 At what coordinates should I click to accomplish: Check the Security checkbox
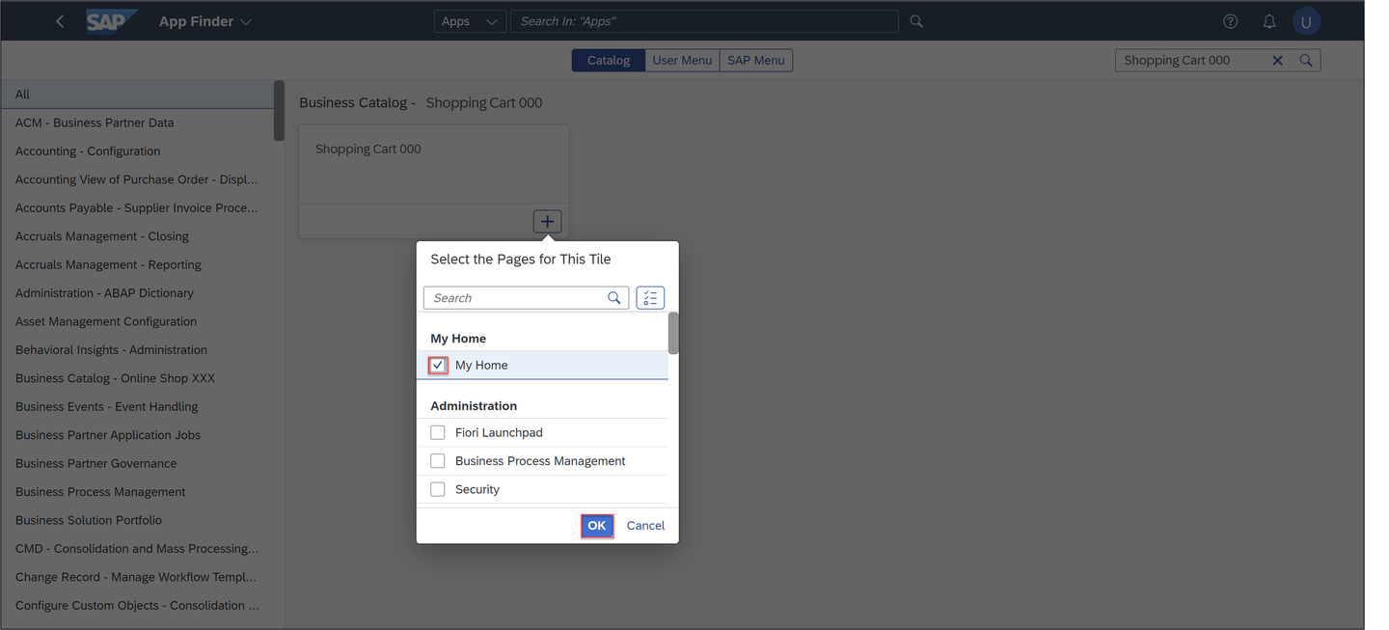[438, 489]
